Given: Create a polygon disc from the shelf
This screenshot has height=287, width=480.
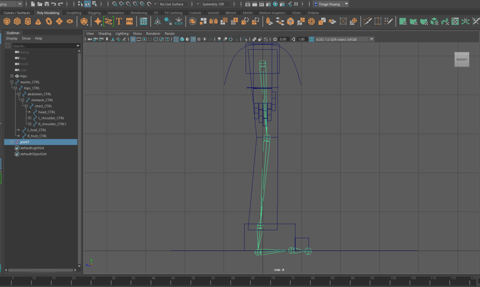Looking at the screenshot, I should coord(70,22).
